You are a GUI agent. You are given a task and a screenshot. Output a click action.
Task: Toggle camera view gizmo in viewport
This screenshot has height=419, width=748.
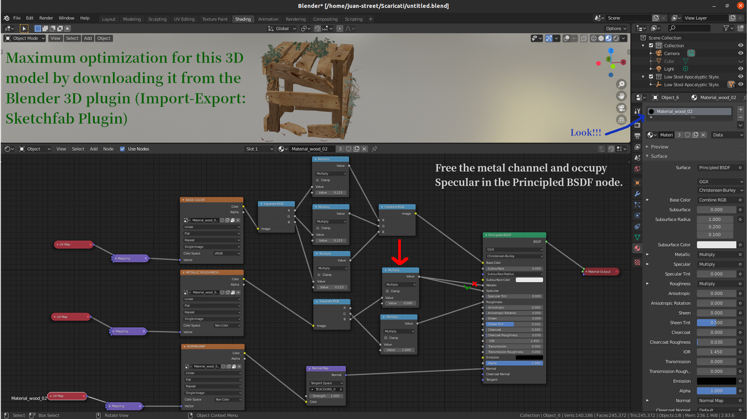point(621,108)
